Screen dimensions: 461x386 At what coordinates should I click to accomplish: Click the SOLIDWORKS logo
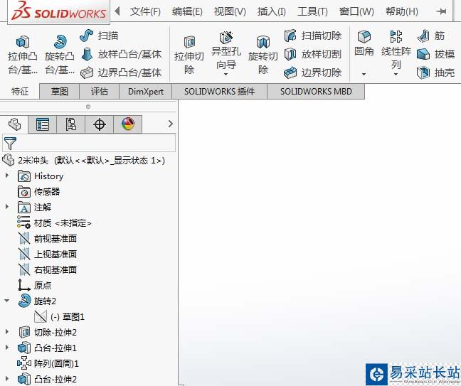[59, 11]
